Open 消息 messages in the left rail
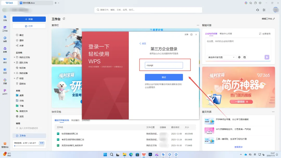 (5, 39)
